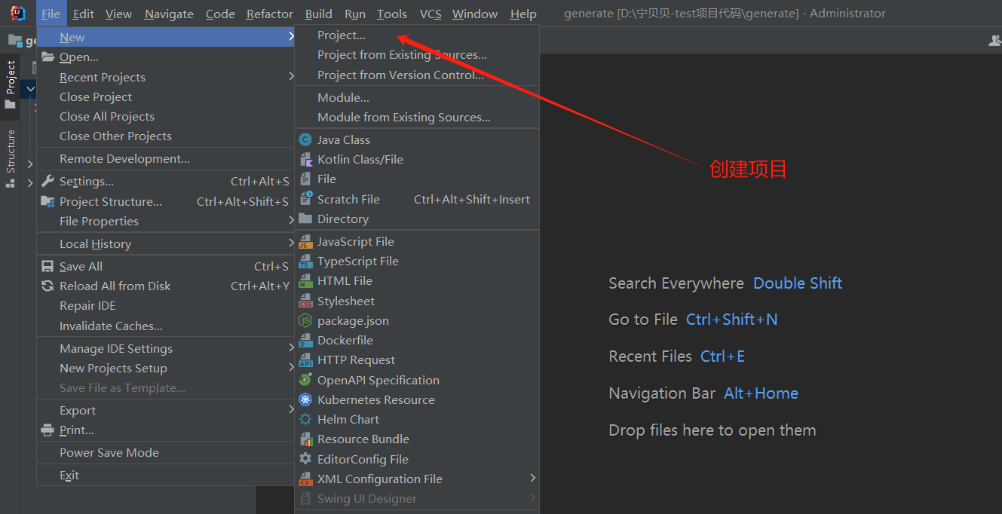1002x514 pixels.
Task: Click the JavaScript File icon
Action: (x=305, y=241)
